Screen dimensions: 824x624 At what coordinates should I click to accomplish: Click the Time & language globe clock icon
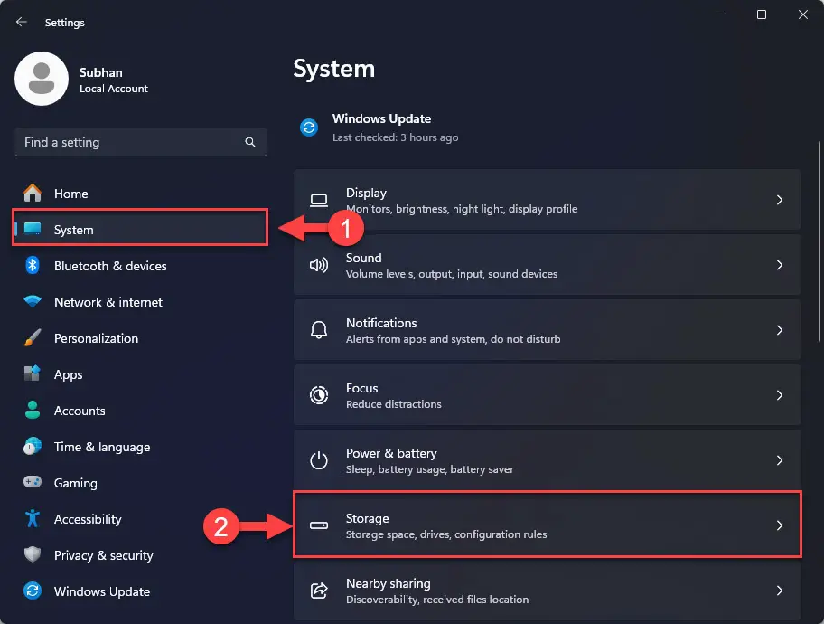[x=33, y=446]
